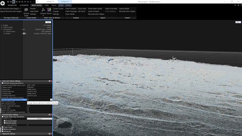Click Check Integrity
Image resolution: width=242 pixels, height=136 pixels.
71,9
